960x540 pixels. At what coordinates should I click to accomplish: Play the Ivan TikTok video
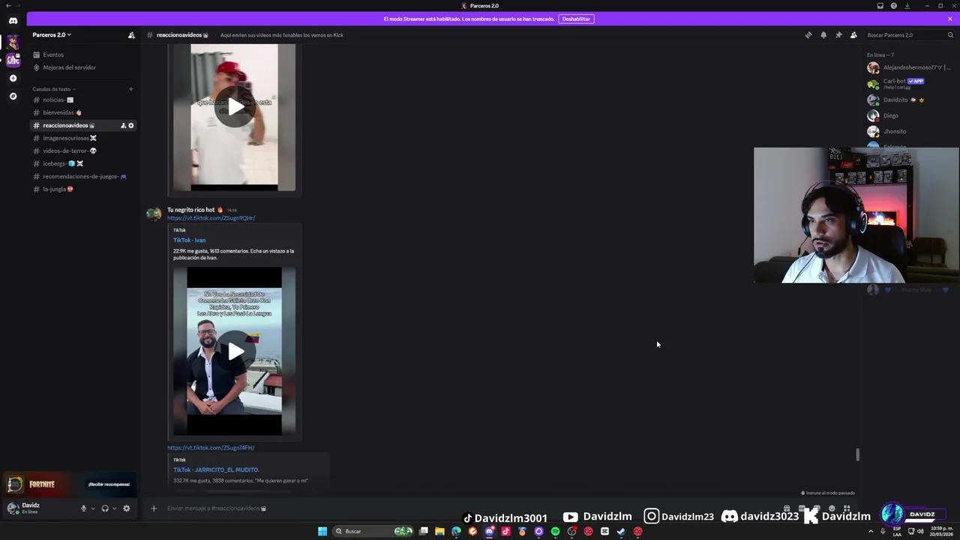click(x=235, y=351)
